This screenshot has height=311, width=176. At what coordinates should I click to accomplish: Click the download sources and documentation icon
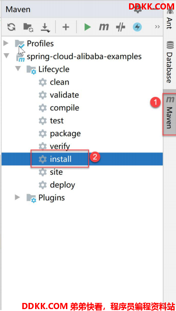pos(45,28)
